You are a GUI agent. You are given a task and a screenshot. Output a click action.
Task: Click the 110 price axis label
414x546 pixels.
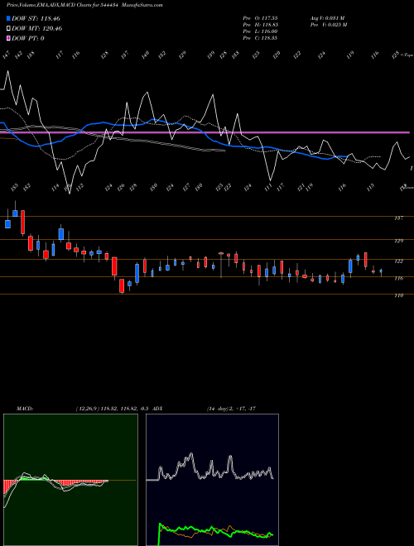point(399,295)
